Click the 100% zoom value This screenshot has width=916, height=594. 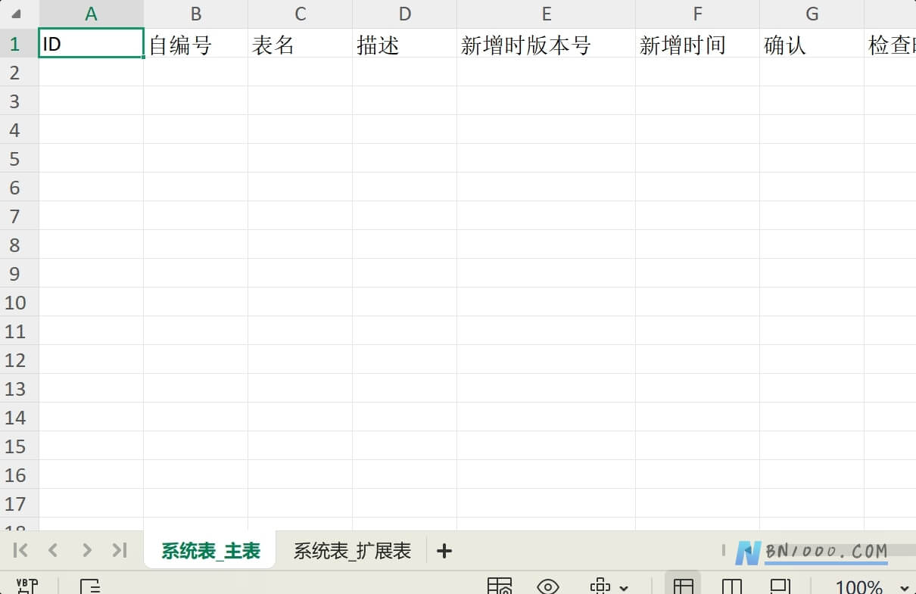pyautogui.click(x=859, y=587)
